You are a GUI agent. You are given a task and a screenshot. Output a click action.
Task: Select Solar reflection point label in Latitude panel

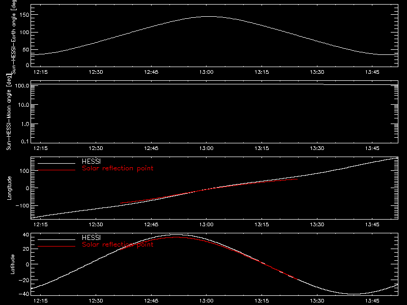point(118,245)
